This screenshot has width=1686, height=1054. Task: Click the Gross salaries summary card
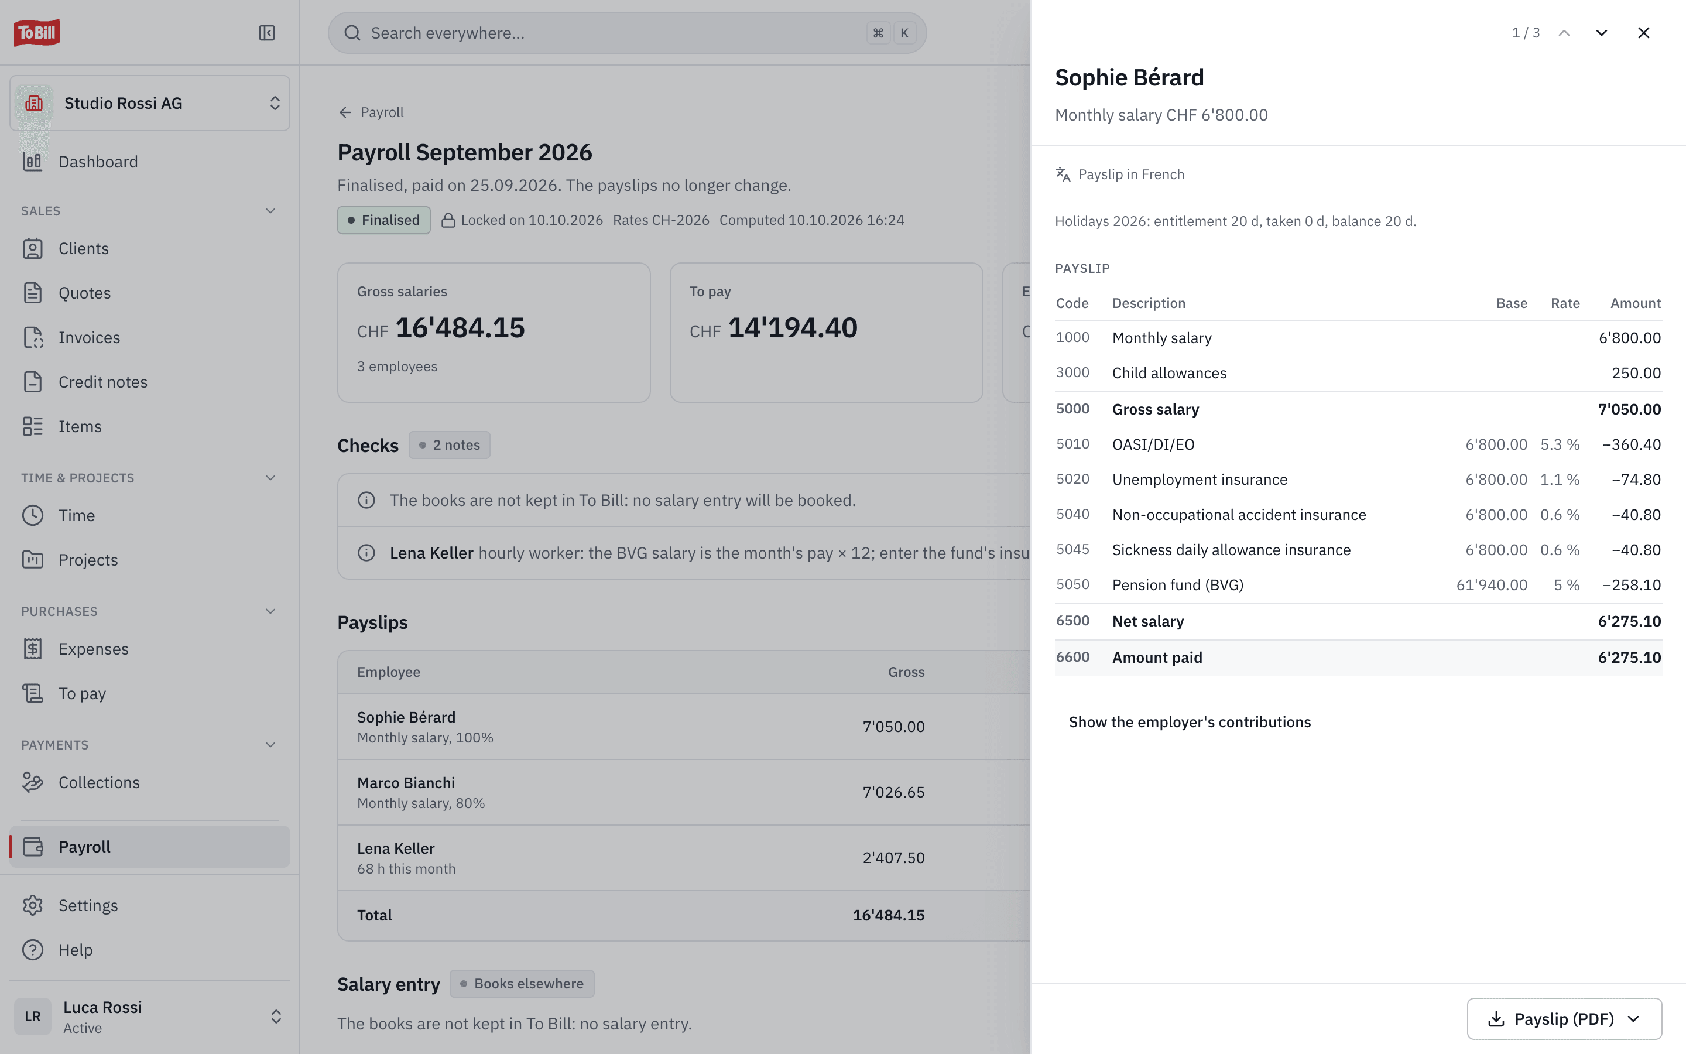[494, 333]
